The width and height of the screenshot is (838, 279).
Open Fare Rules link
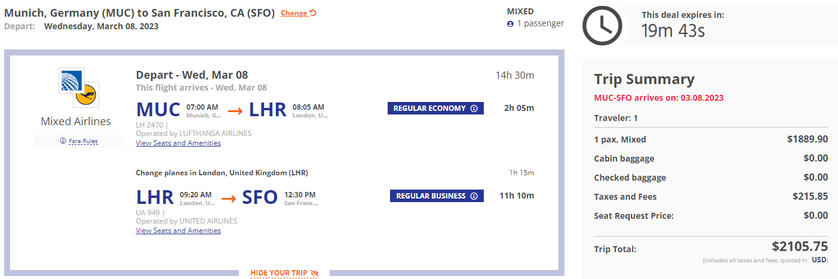[x=83, y=141]
